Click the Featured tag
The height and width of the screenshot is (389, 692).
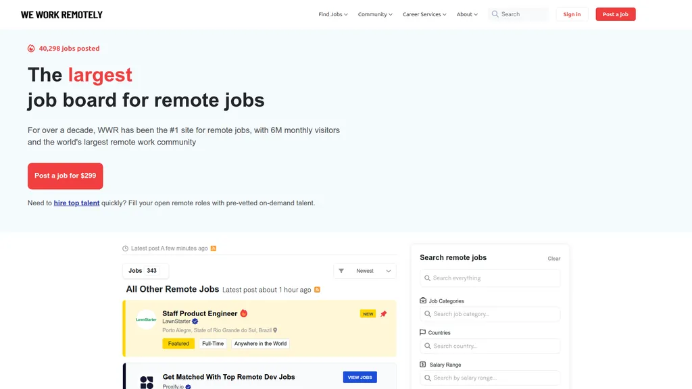click(178, 344)
